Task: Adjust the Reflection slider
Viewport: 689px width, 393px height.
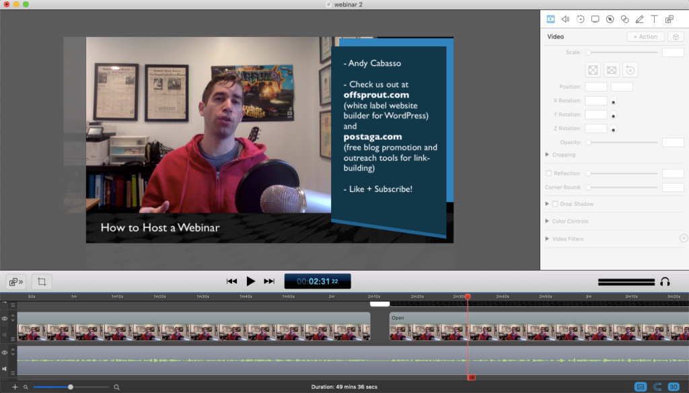Action: click(622, 174)
